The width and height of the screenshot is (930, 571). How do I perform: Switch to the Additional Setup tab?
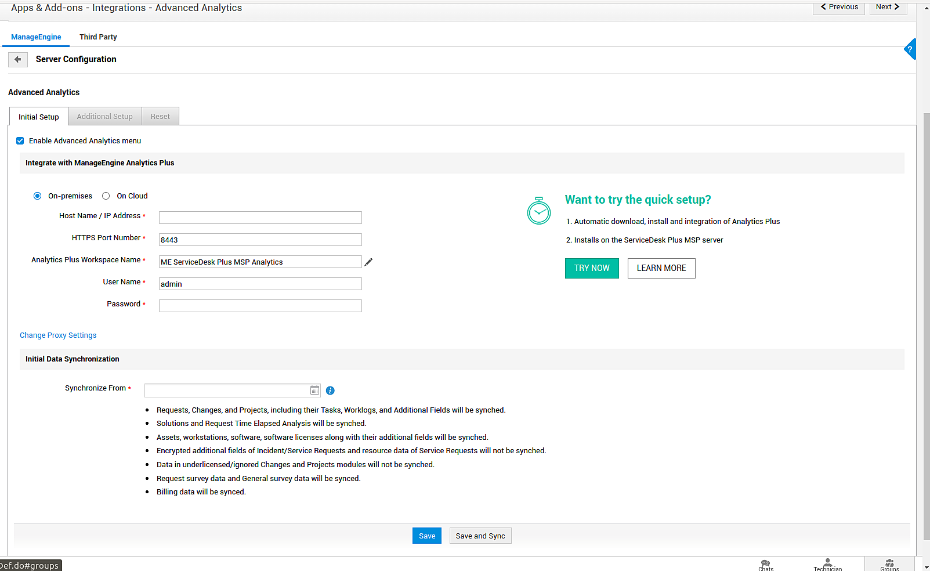[104, 117]
